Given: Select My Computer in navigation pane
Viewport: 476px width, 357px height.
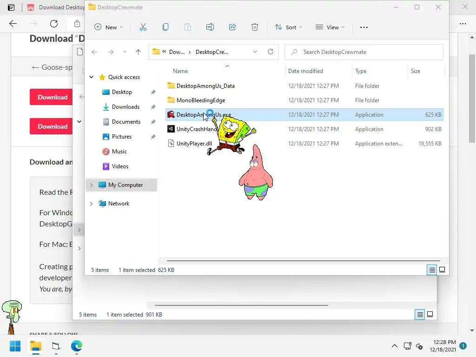Looking at the screenshot, I should (x=125, y=185).
